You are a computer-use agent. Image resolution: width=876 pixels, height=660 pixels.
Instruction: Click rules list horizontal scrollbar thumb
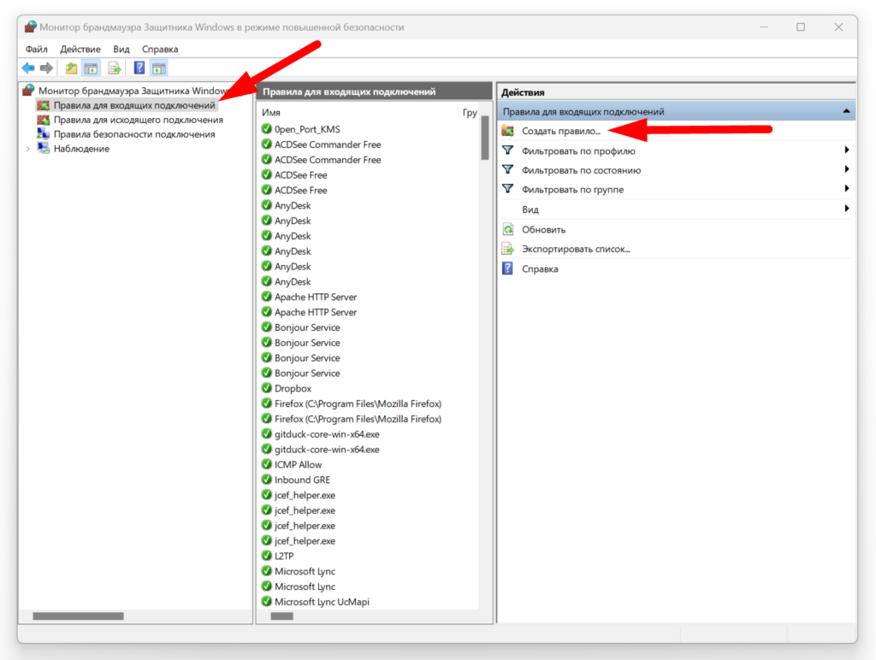click(x=281, y=616)
